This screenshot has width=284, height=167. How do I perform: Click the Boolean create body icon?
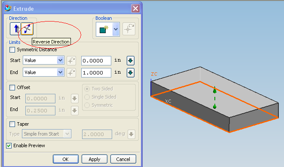click(x=104, y=29)
